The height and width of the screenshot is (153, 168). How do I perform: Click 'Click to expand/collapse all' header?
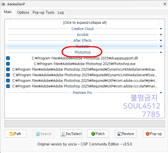(x=85, y=22)
